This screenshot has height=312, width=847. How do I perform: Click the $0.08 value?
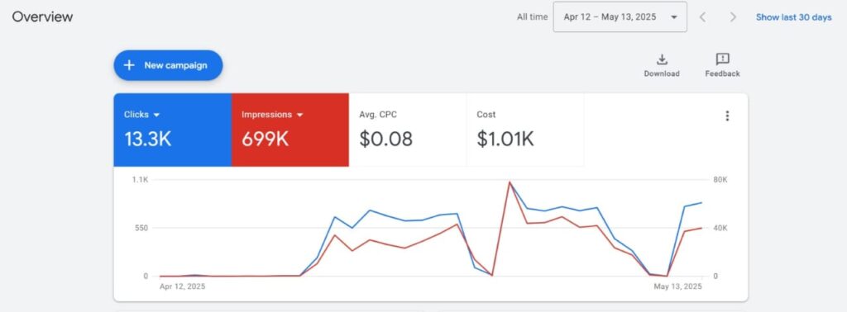(385, 139)
